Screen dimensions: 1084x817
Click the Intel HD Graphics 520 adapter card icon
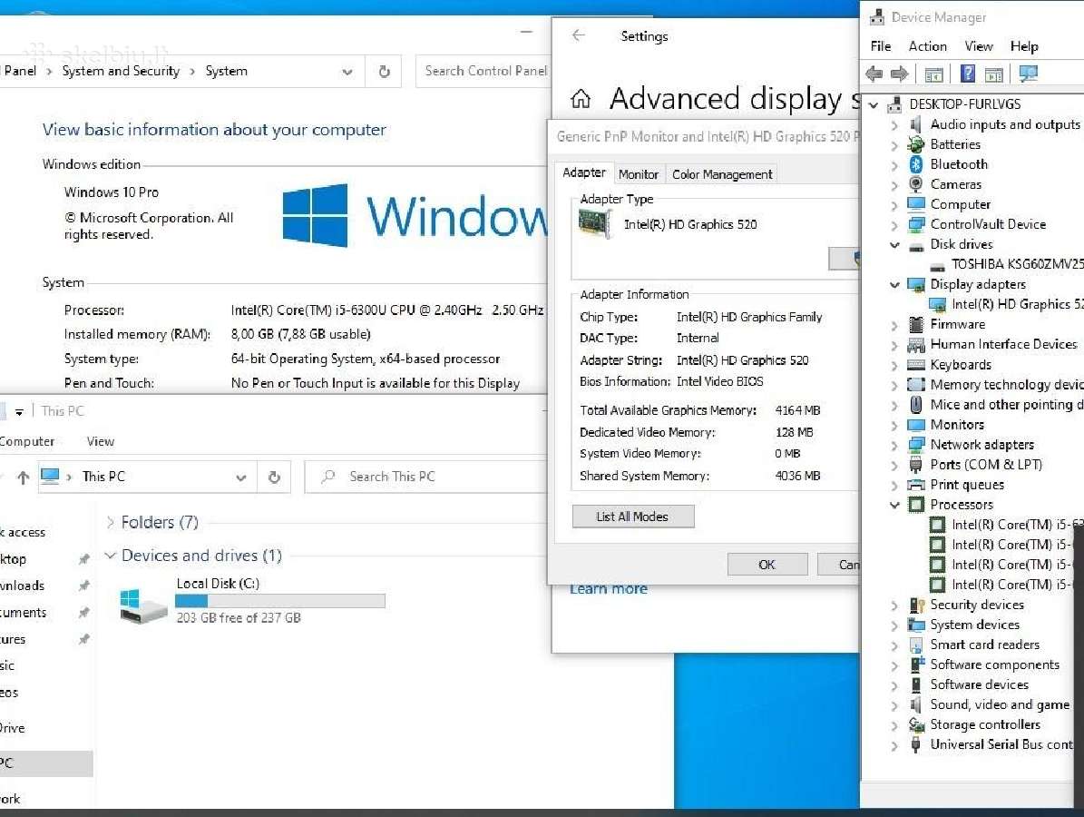[x=595, y=223]
